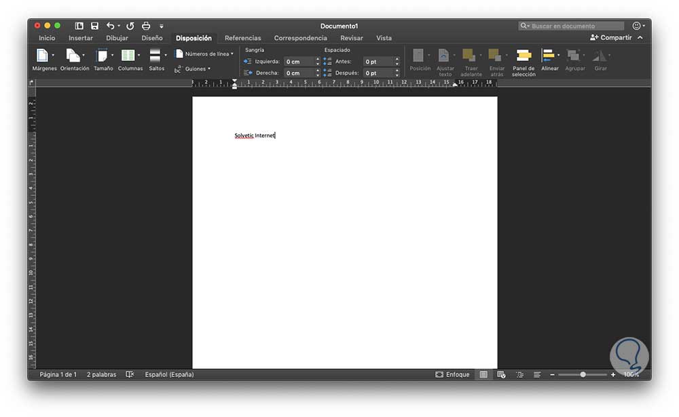Click the Compartir share button

click(610, 38)
